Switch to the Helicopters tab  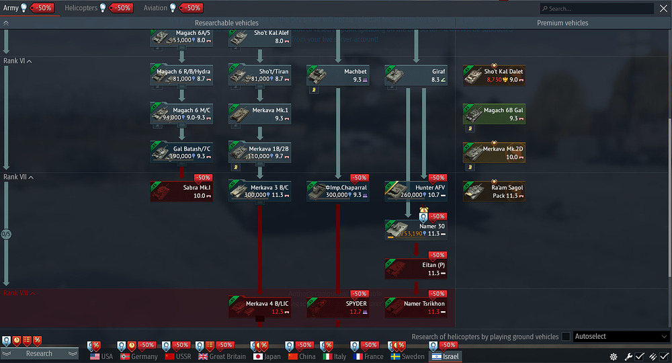(81, 7)
